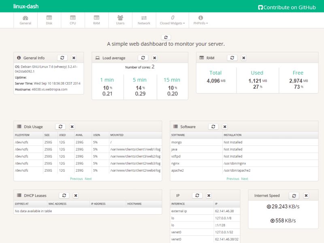
Task: Refresh the Load average widget
Action: [x=143, y=58]
